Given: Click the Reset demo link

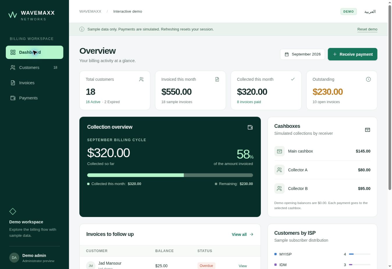Looking at the screenshot, I should click(367, 29).
